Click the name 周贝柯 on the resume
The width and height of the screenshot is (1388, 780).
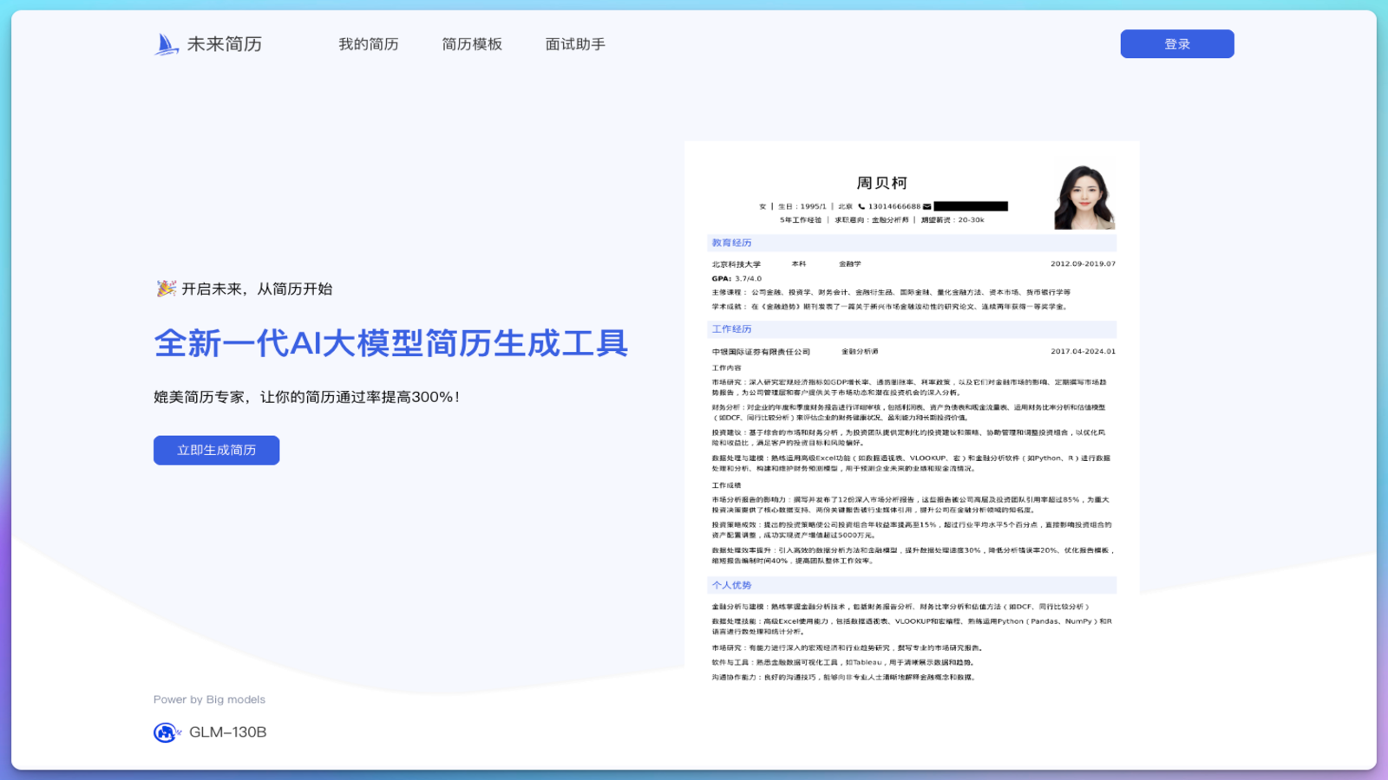pos(881,183)
